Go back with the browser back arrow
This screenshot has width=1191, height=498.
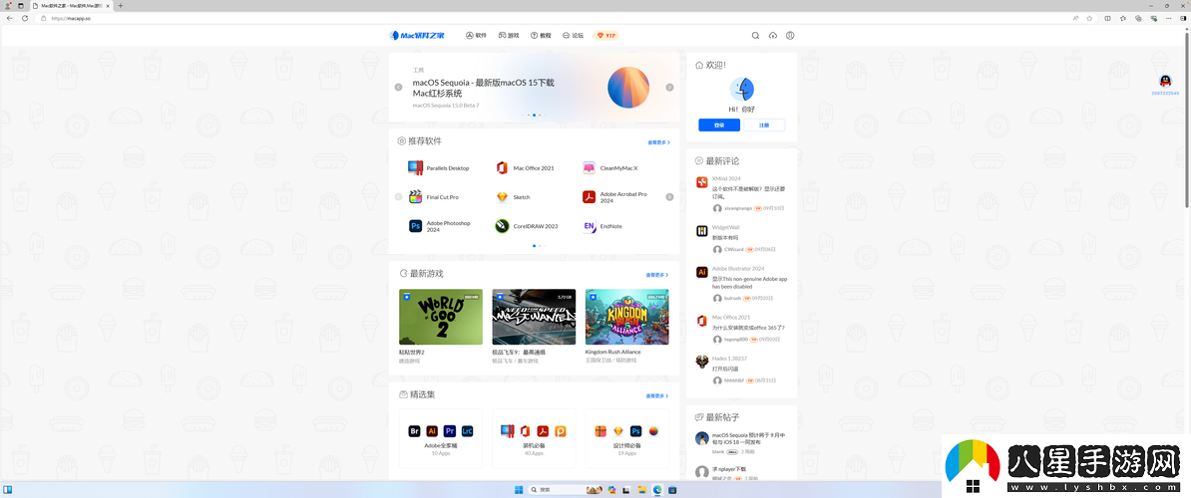[10, 18]
